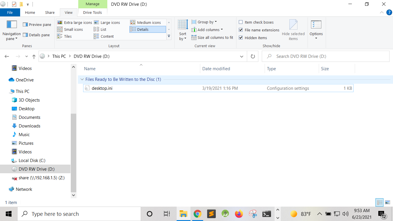Expand the address bar history dropdown
Viewport: 393px width, 221px height.
point(242,56)
